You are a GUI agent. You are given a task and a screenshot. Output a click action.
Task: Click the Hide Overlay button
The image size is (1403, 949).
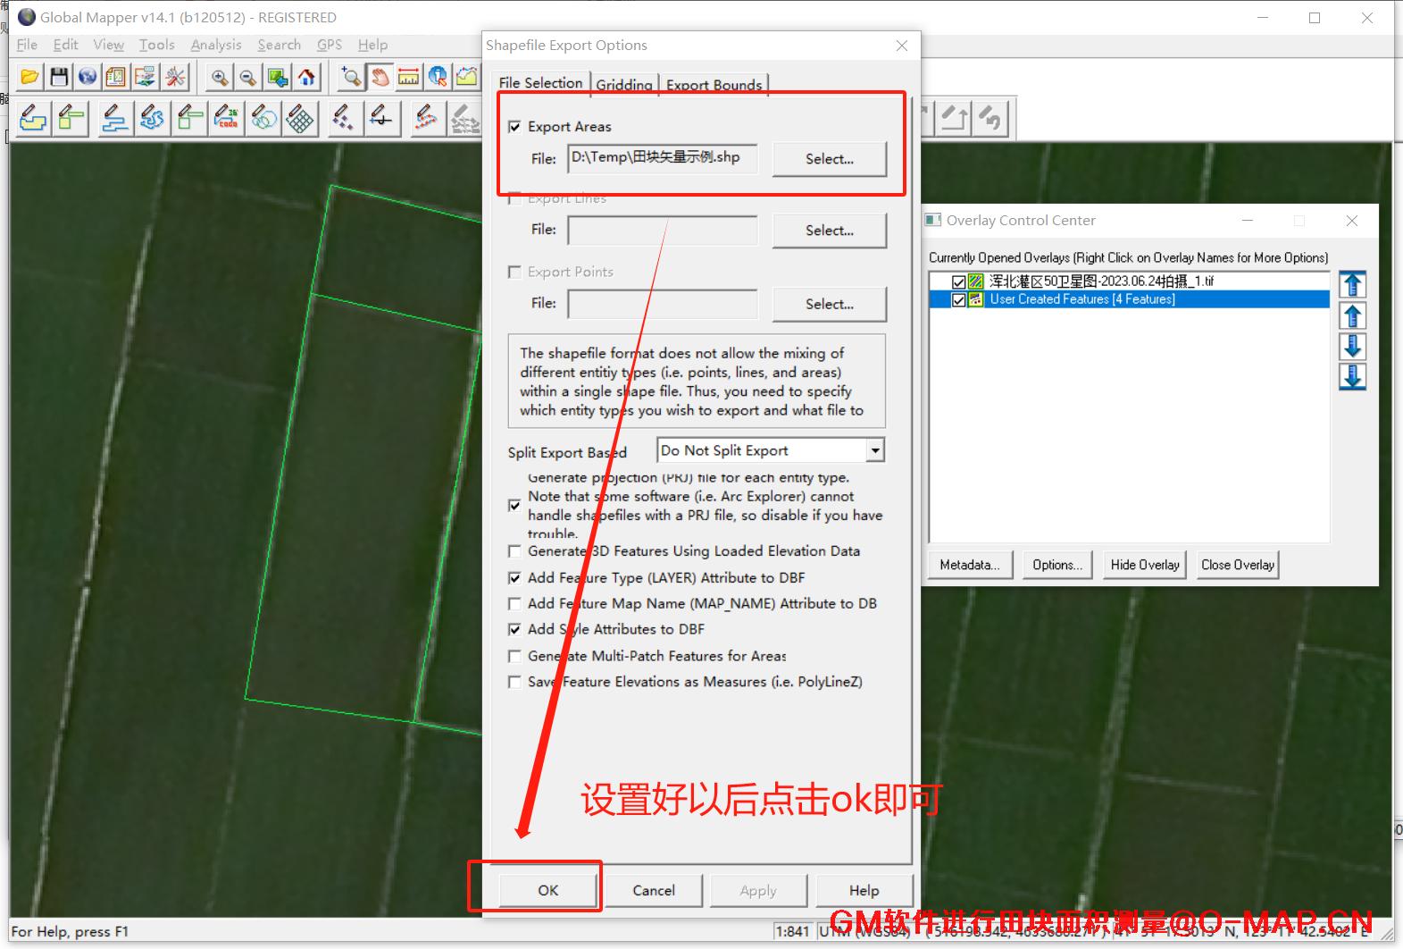[1144, 565]
